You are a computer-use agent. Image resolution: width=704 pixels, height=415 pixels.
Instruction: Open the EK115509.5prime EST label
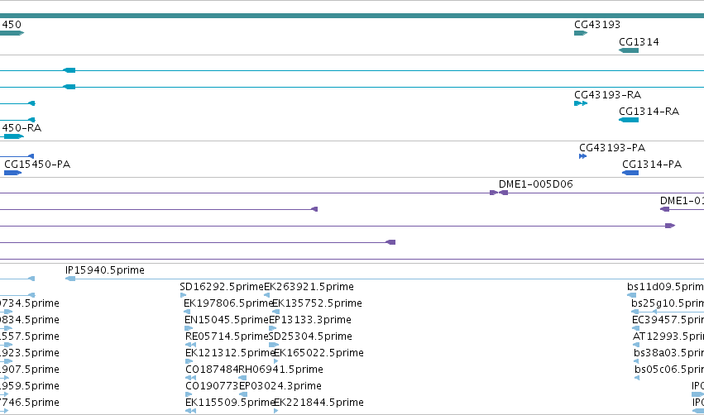(230, 403)
